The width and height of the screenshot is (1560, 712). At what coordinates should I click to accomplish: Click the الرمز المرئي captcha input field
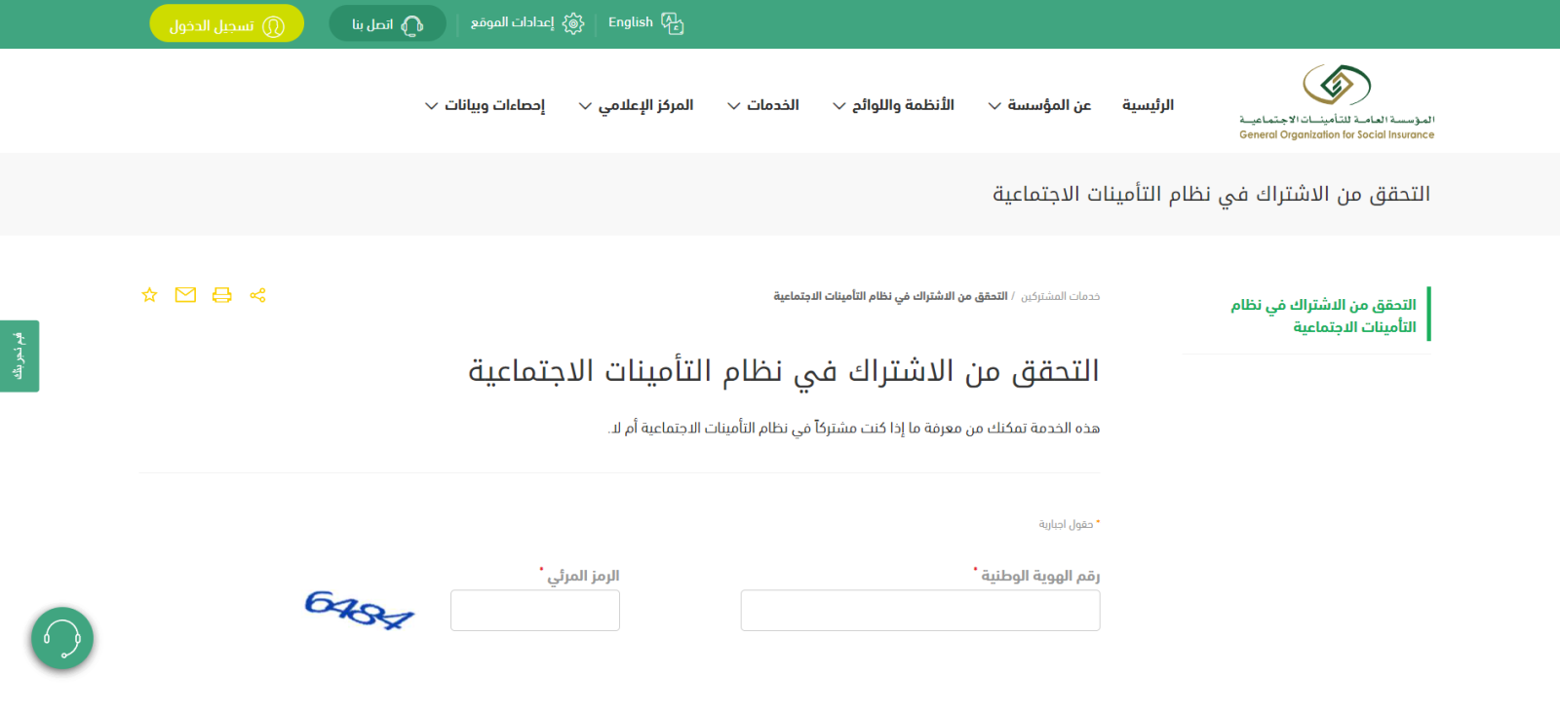click(x=535, y=611)
